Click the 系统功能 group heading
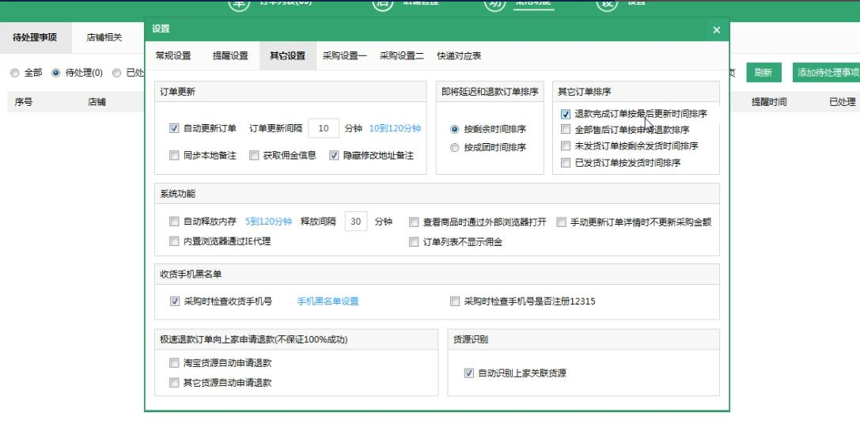Screen dimensions: 860x439 178,194
